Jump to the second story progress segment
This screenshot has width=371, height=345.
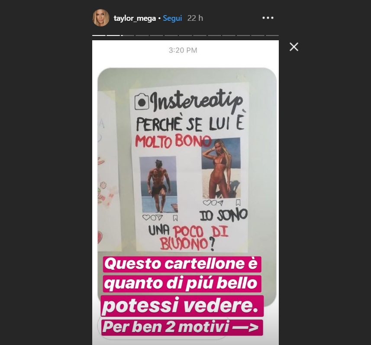(113, 35)
